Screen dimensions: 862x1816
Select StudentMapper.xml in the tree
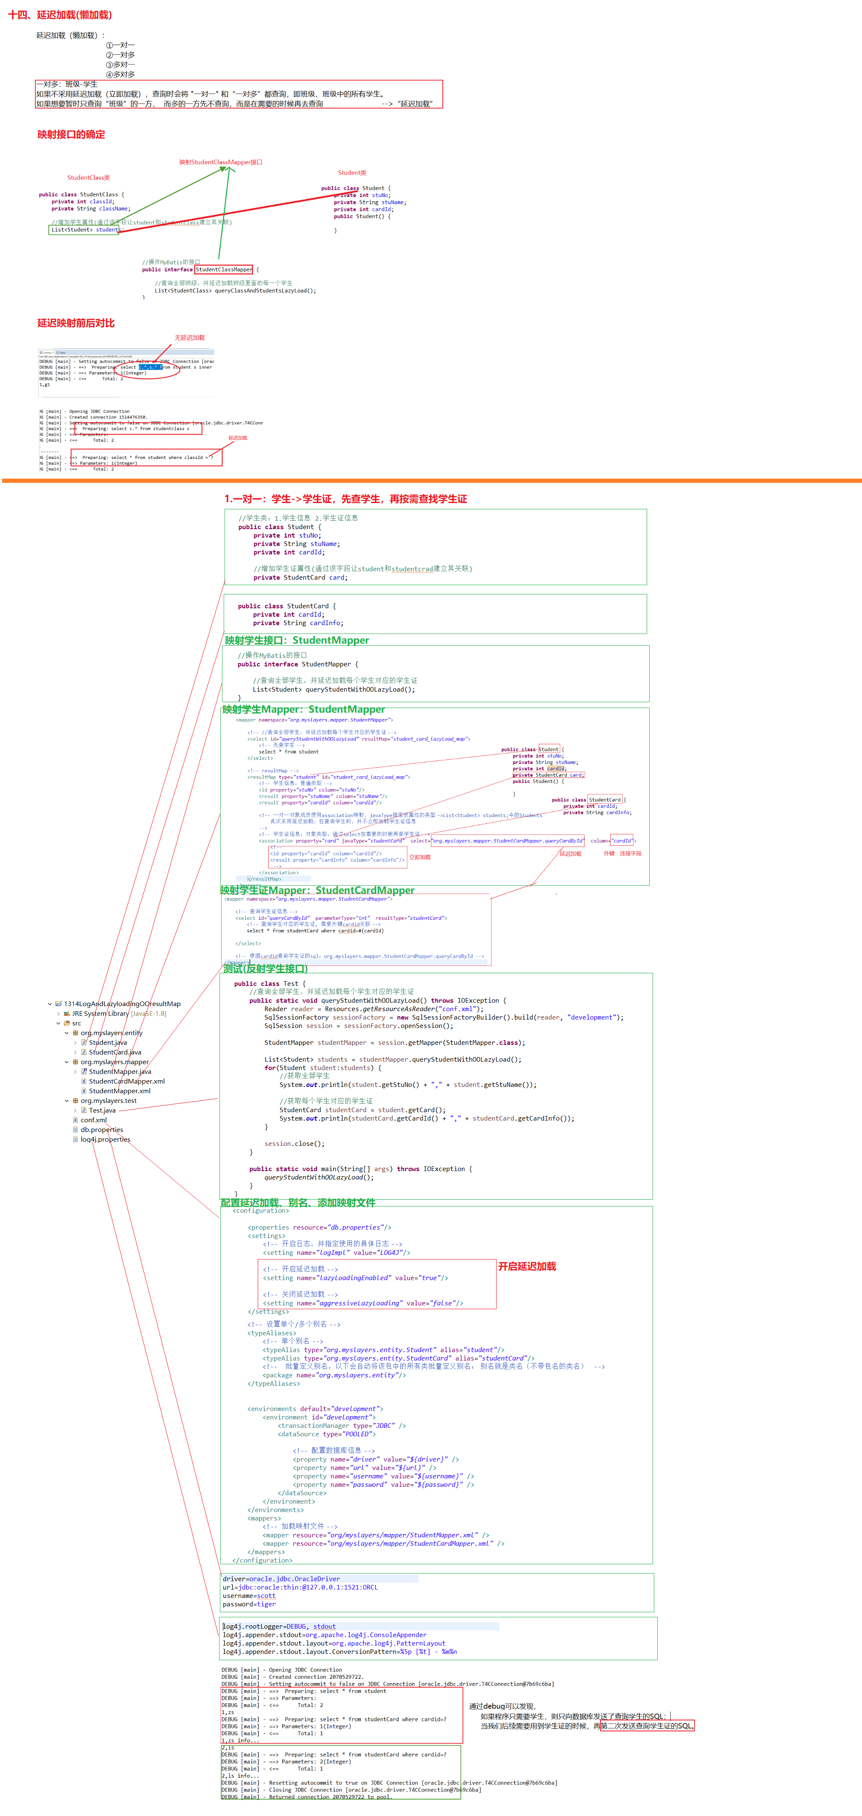tap(119, 1091)
